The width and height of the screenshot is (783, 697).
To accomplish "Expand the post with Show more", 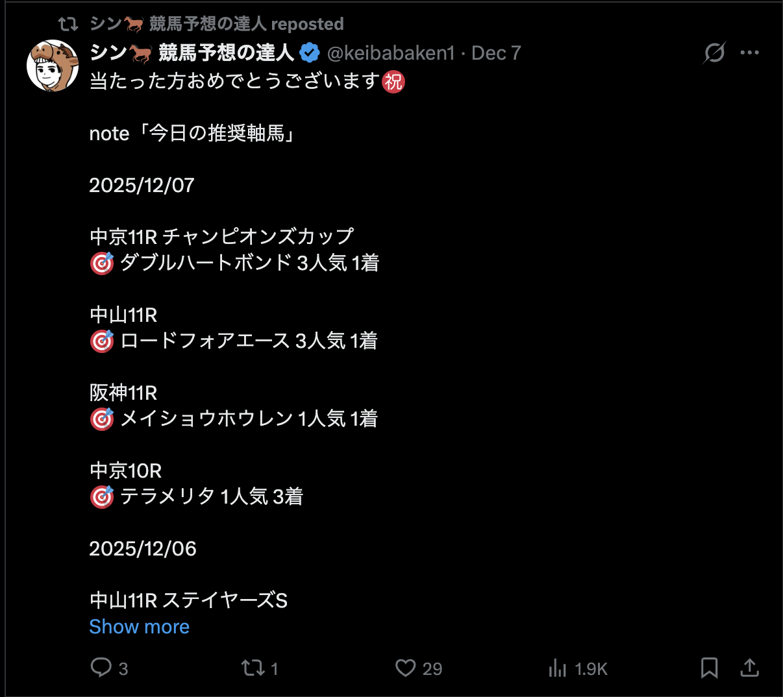I will coord(140,627).
